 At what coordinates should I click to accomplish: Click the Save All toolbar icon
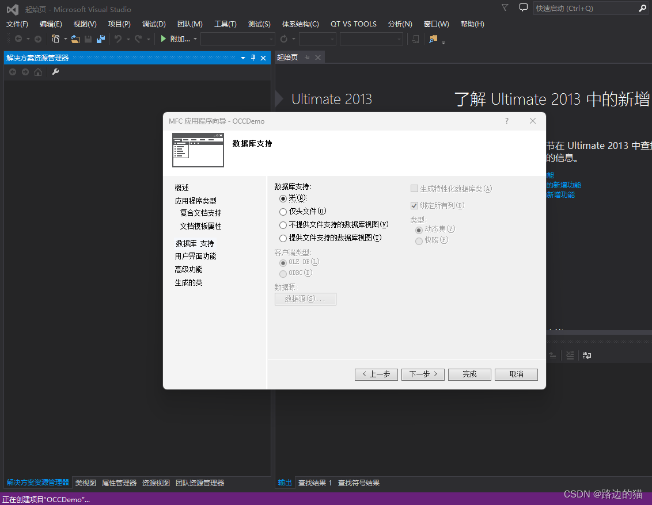coord(101,39)
